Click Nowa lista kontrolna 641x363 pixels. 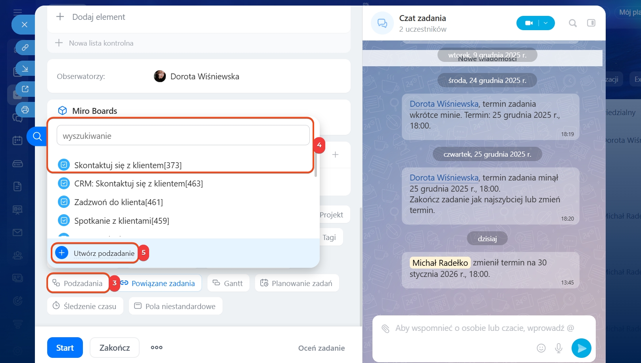click(101, 43)
